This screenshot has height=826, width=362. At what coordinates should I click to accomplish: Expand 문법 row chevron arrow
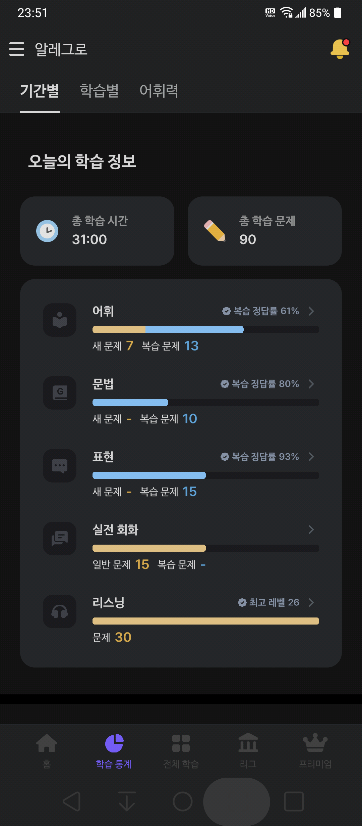pyautogui.click(x=311, y=384)
